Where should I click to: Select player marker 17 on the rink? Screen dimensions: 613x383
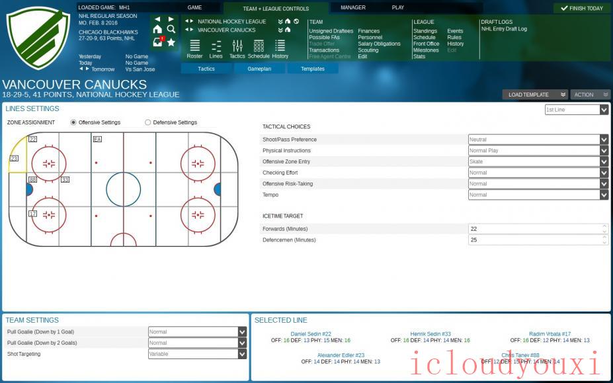tap(33, 214)
